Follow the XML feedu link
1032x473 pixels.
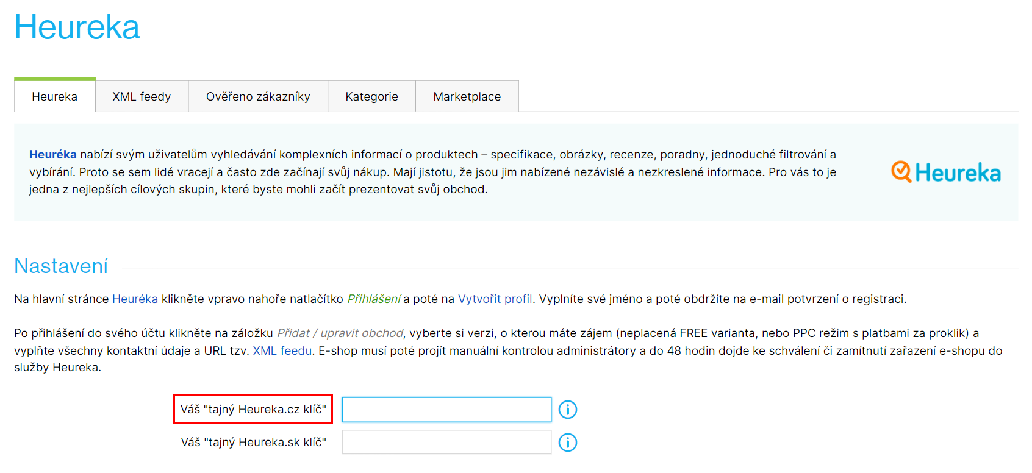coord(282,351)
